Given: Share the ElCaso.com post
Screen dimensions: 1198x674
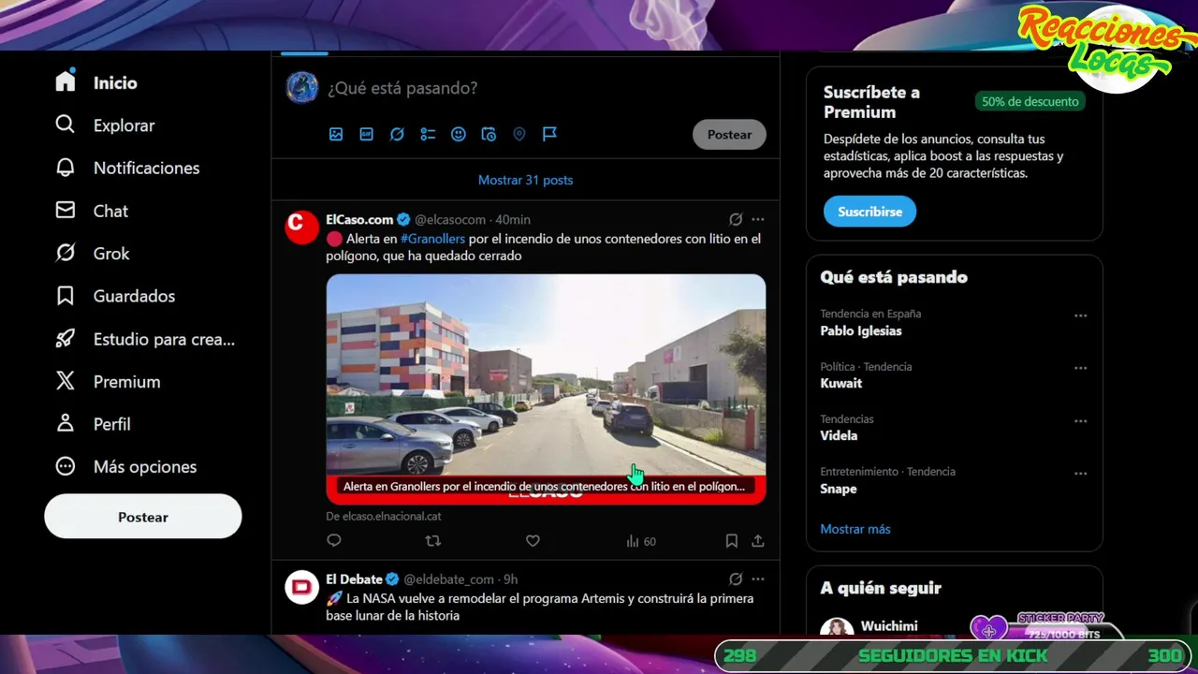Looking at the screenshot, I should (x=758, y=541).
